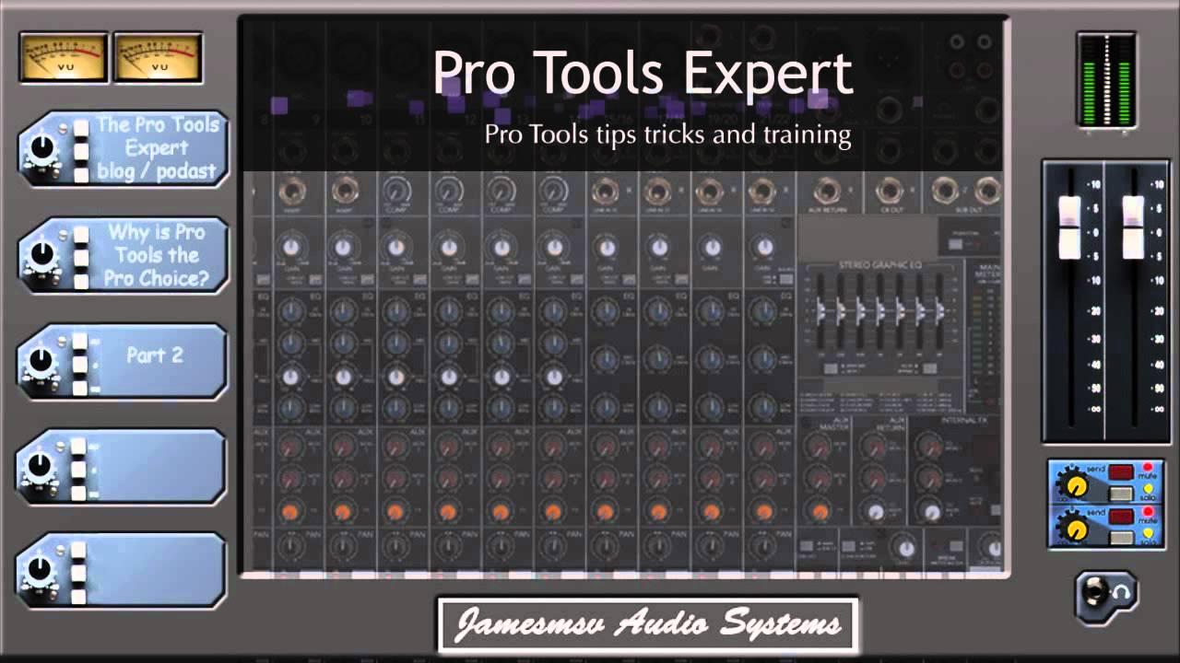Click the knob in the blank panel under Part 2
This screenshot has height=663, width=1180.
(40, 466)
